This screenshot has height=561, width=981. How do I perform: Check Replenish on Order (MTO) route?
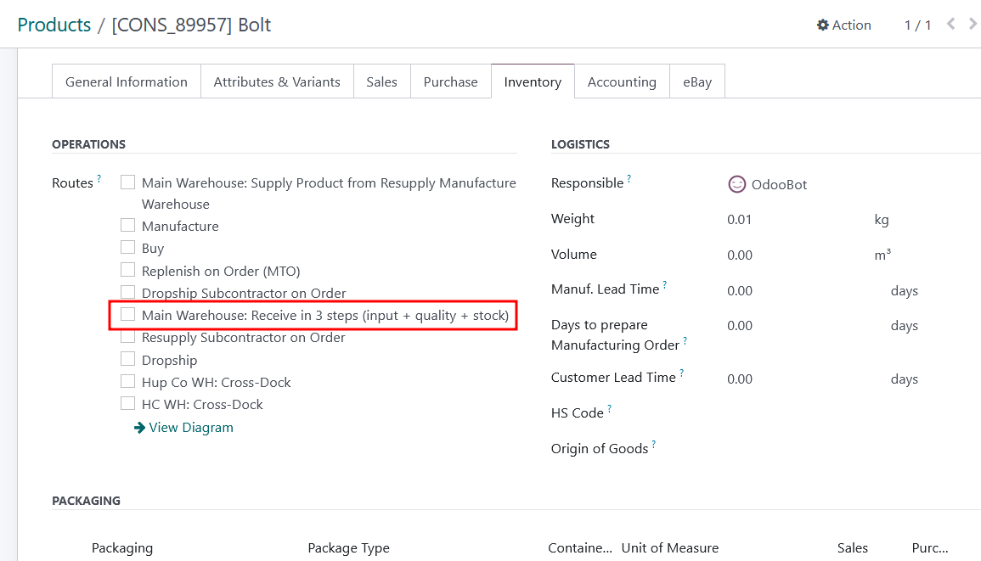tap(128, 271)
